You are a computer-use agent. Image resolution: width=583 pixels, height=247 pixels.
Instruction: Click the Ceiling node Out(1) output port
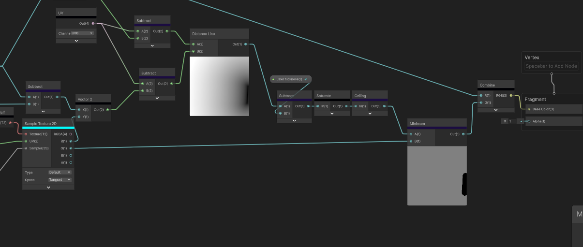click(384, 106)
